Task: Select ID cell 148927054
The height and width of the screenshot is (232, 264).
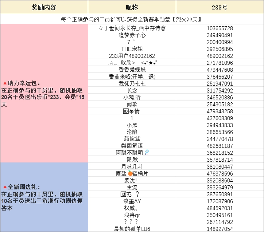Action: [x=220, y=229]
